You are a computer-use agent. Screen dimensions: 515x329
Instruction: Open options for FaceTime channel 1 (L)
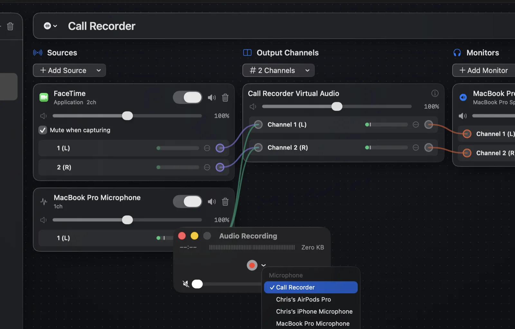[x=207, y=148]
